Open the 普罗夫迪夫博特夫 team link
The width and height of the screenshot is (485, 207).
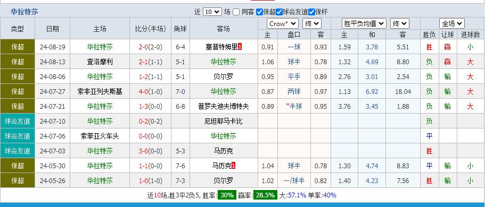click(x=223, y=107)
